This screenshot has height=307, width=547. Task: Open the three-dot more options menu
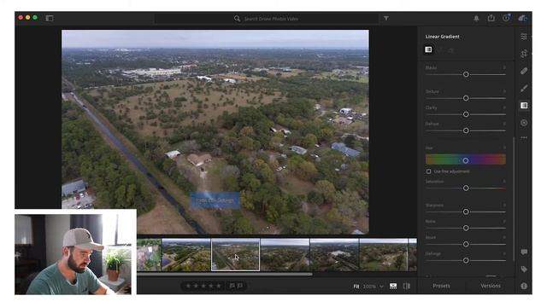tap(524, 138)
